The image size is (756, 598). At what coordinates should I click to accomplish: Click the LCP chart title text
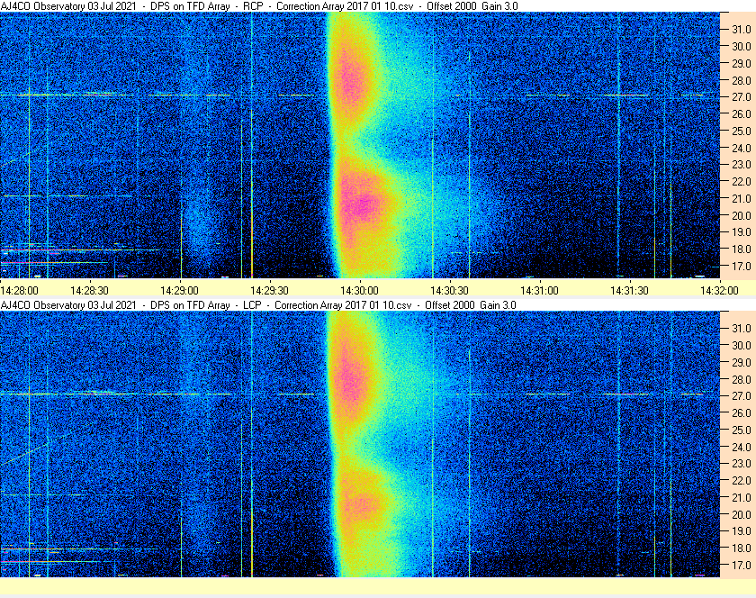coord(258,305)
